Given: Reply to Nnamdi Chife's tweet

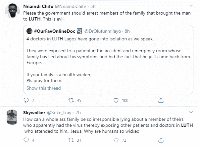Looking at the screenshot, I should (27, 100).
